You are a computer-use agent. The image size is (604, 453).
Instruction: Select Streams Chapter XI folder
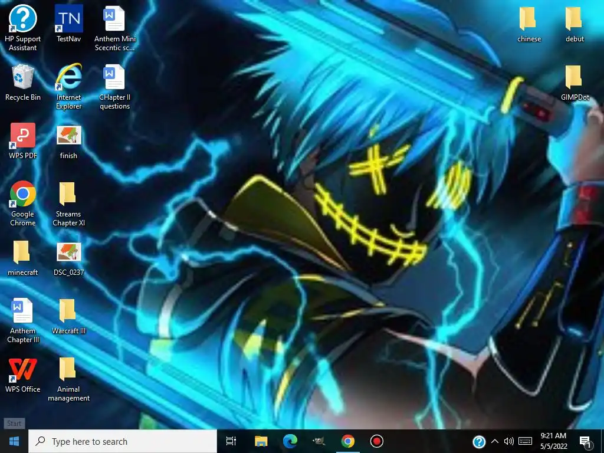coord(68,204)
